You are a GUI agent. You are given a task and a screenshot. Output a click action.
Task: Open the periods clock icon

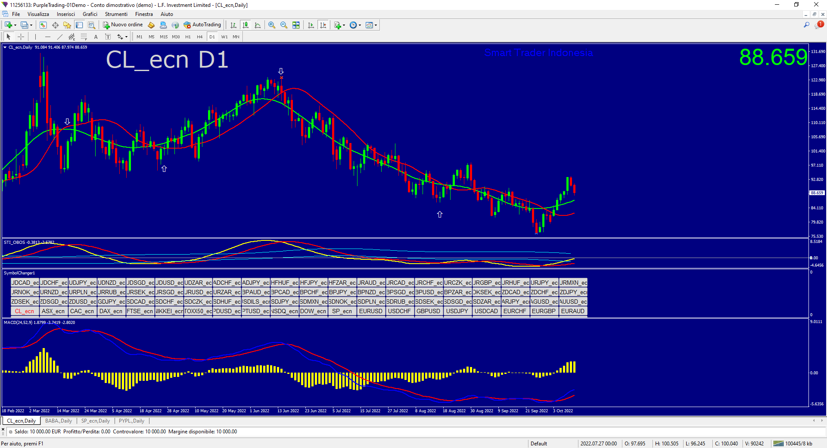pyautogui.click(x=353, y=25)
